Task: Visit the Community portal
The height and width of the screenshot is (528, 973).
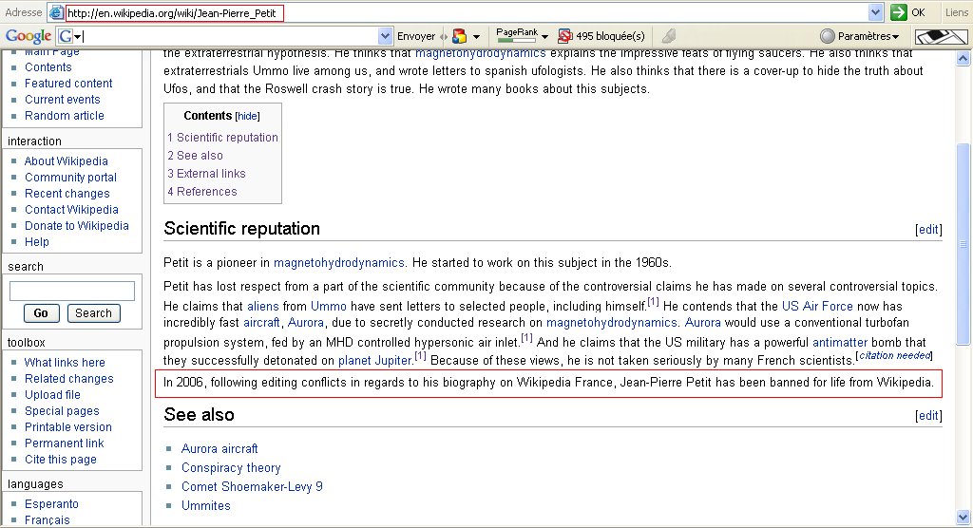Action: pos(70,178)
